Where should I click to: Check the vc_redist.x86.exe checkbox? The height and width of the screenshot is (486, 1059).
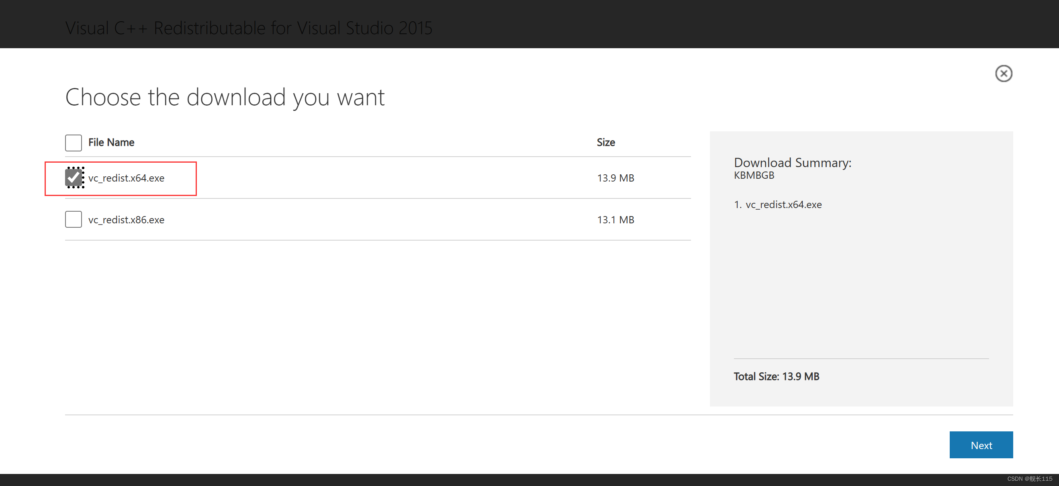pyautogui.click(x=73, y=219)
